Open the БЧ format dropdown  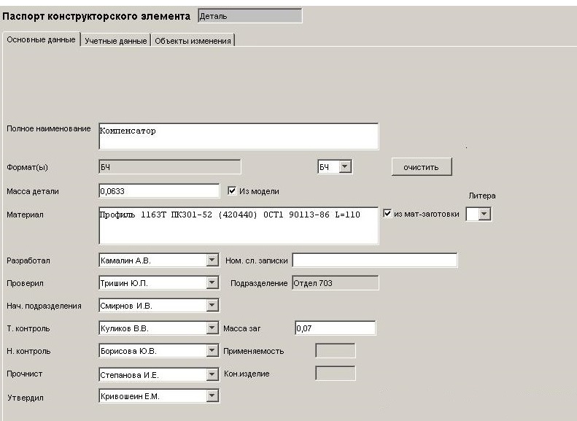[345, 166]
